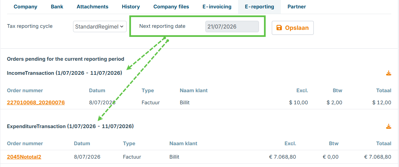The height and width of the screenshot is (167, 399).
Task: Sort income orders by Order nummer header
Action: (x=25, y=91)
